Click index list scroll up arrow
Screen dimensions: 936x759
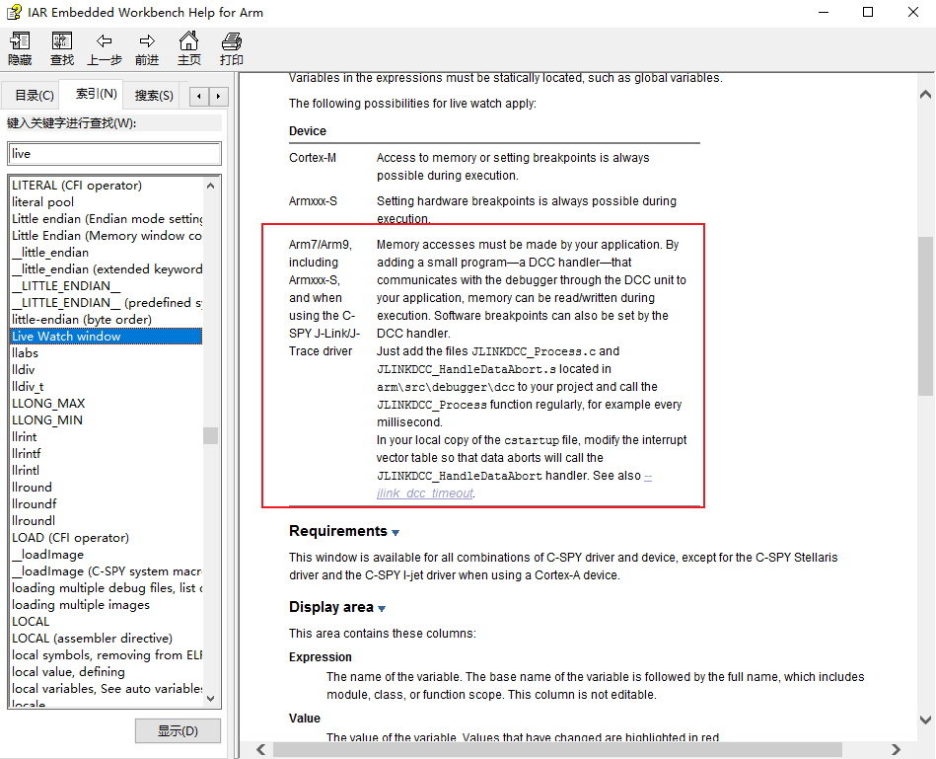(x=211, y=186)
